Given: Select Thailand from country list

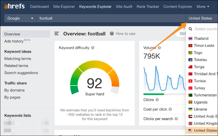Looking at the screenshot, I should click(x=202, y=38).
